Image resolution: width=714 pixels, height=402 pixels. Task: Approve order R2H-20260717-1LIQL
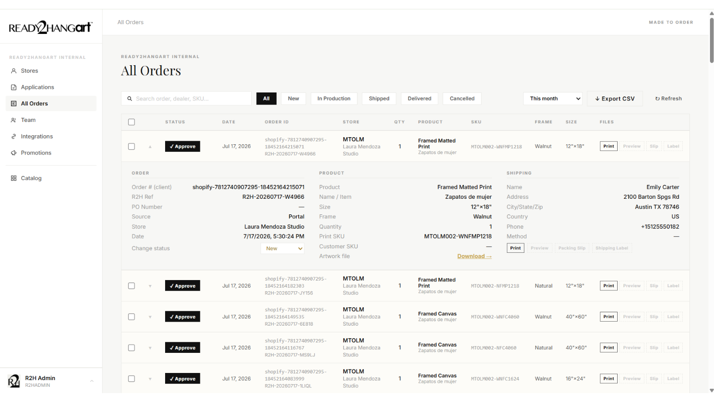point(183,379)
